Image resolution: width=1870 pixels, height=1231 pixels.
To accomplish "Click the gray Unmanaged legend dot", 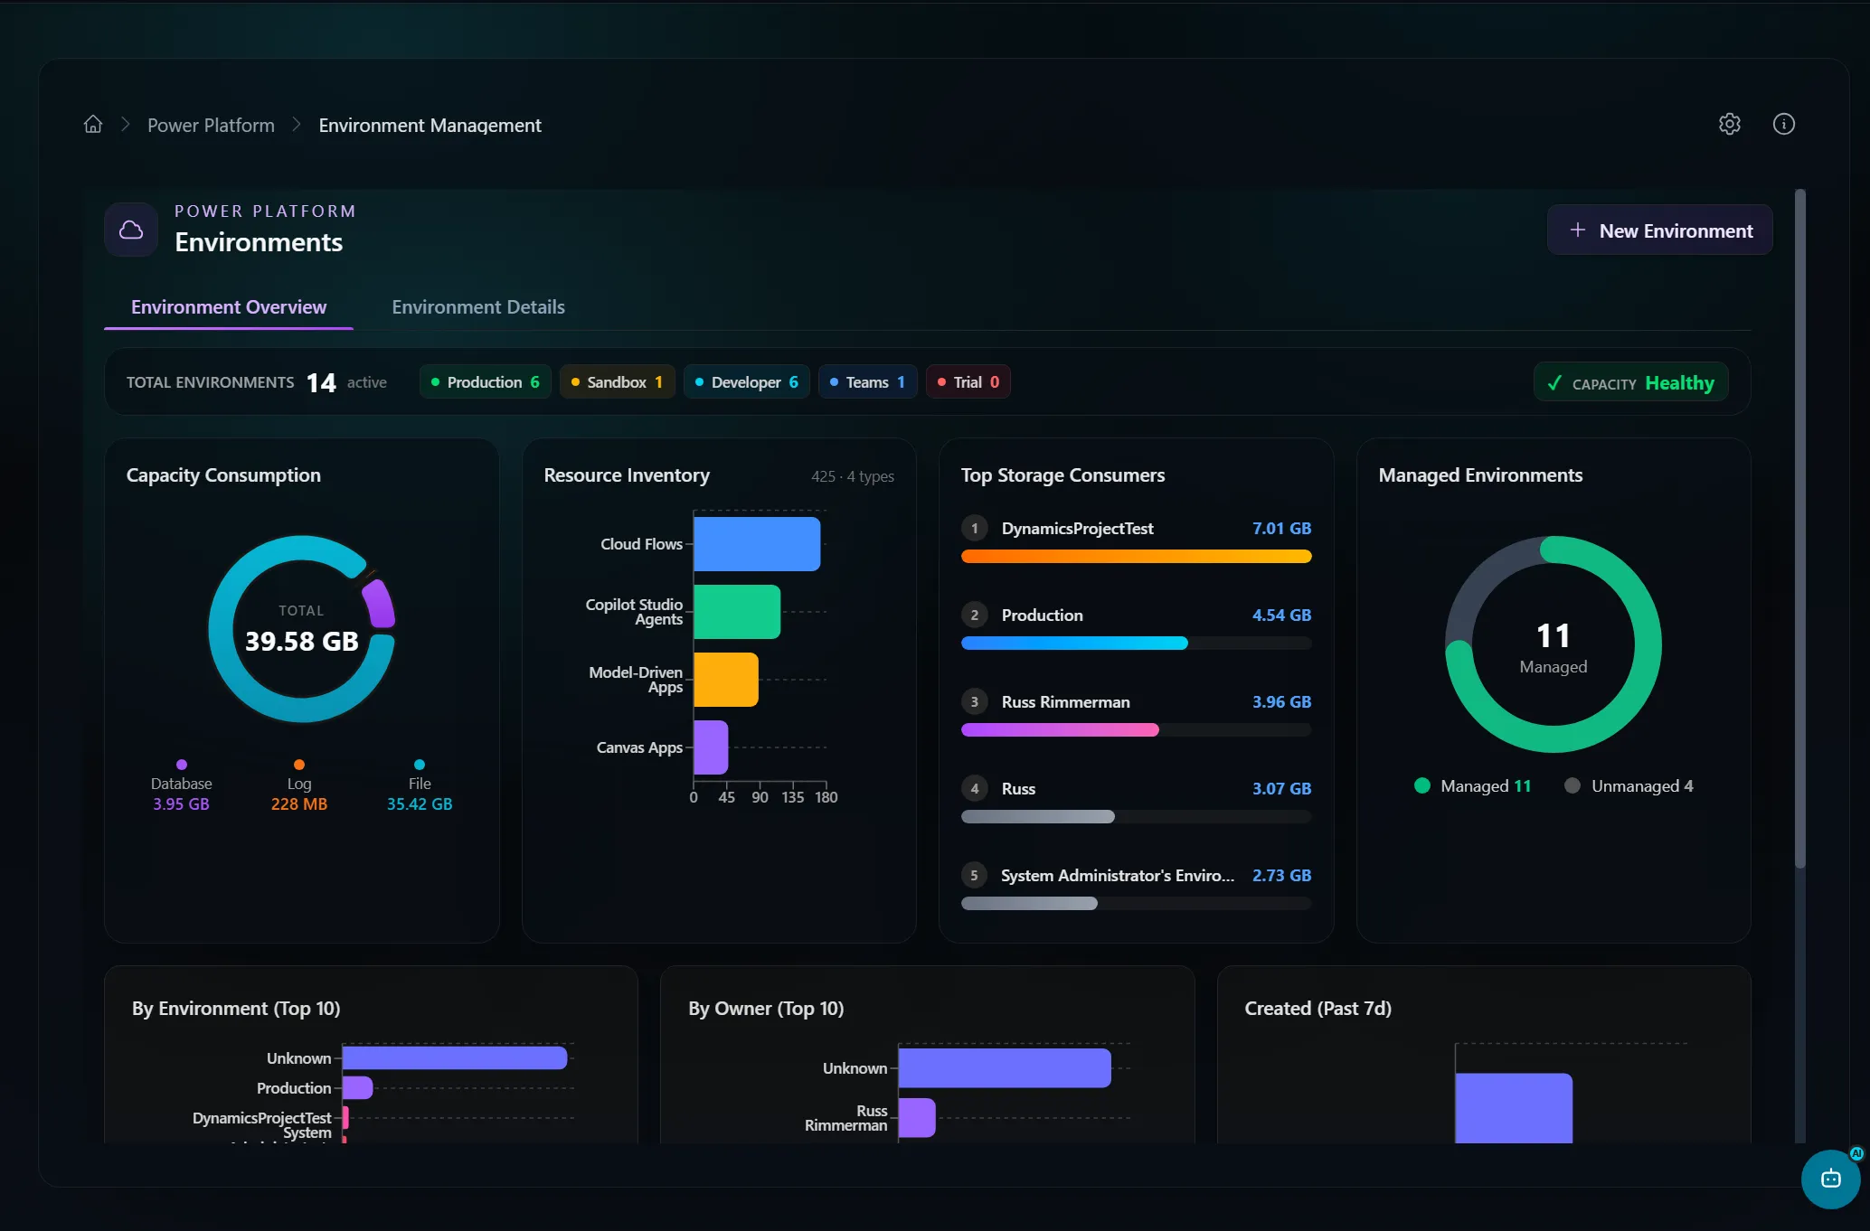I will [x=1572, y=785].
